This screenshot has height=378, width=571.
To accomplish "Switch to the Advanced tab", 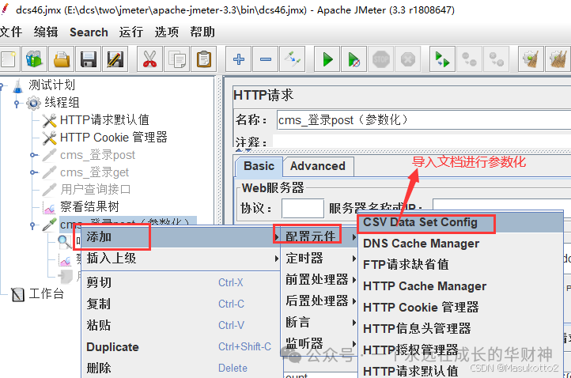I will pyautogui.click(x=318, y=166).
